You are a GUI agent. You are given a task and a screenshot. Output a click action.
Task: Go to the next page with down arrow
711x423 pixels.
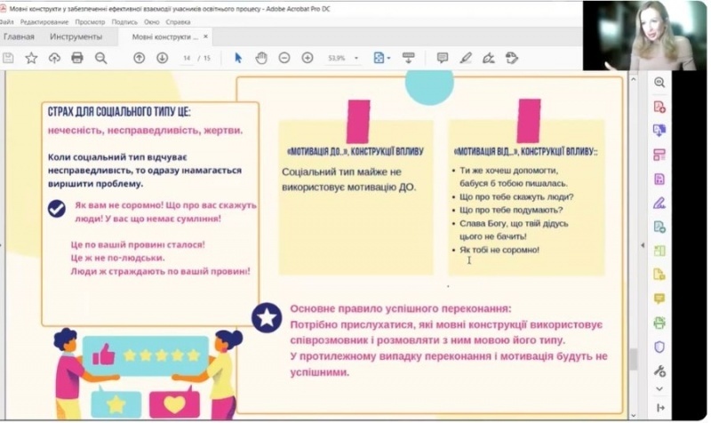click(162, 58)
